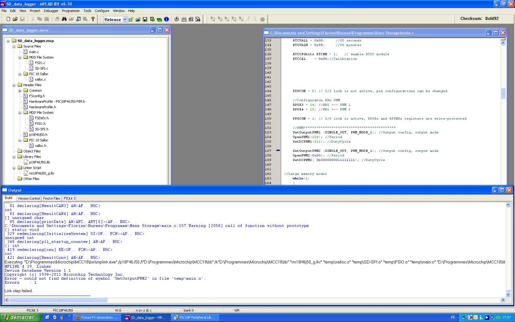Click the Print toolbar icon
The height and width of the screenshot is (322, 515).
[x=57, y=19]
